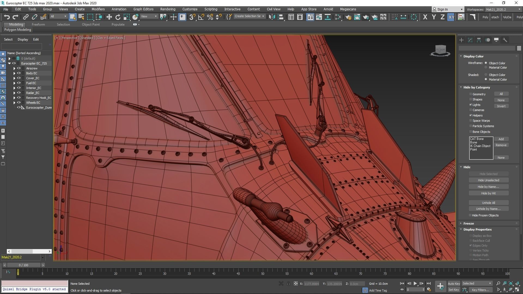The width and height of the screenshot is (523, 294).
Task: Expand the Freeze rollout
Action: [469, 223]
